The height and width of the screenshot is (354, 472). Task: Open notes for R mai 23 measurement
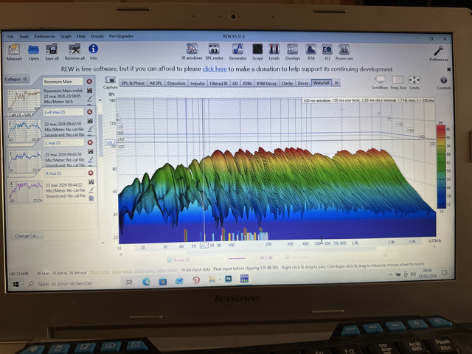91,198
